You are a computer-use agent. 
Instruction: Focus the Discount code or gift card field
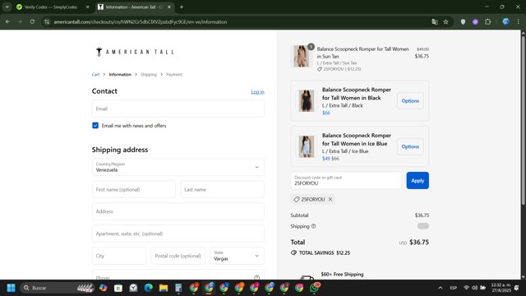click(346, 181)
